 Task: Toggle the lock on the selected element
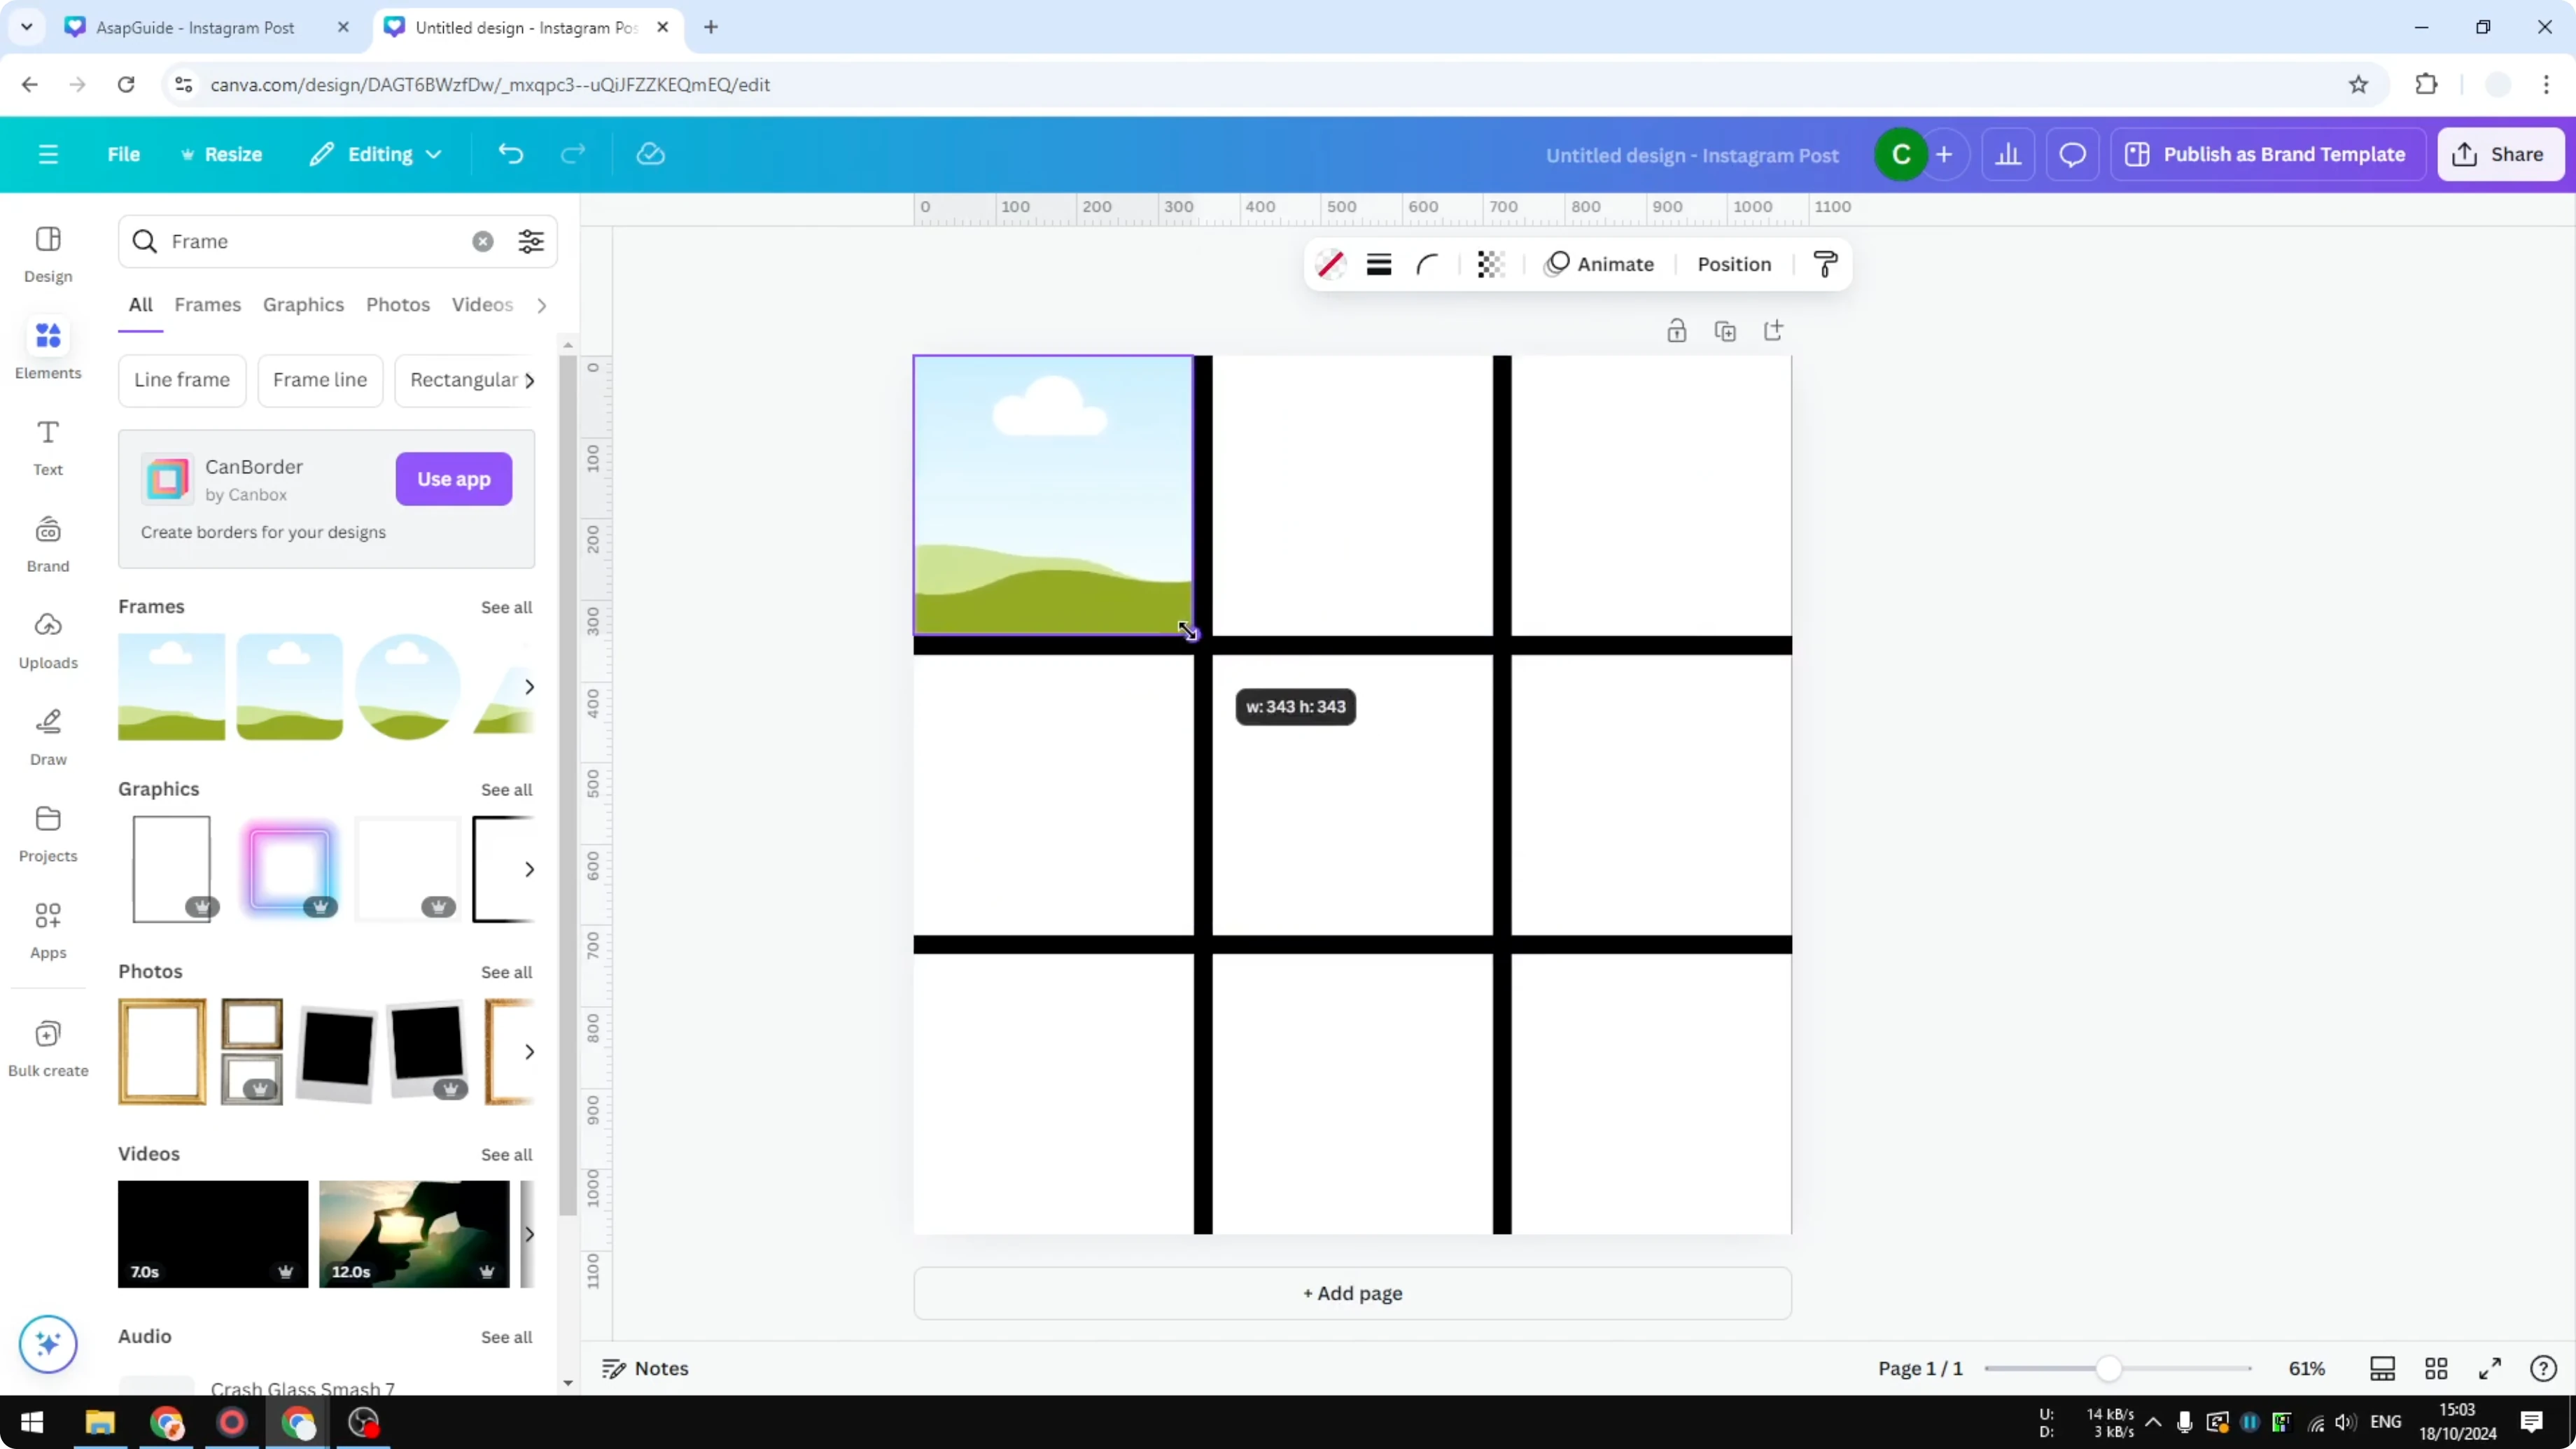pyautogui.click(x=1677, y=330)
